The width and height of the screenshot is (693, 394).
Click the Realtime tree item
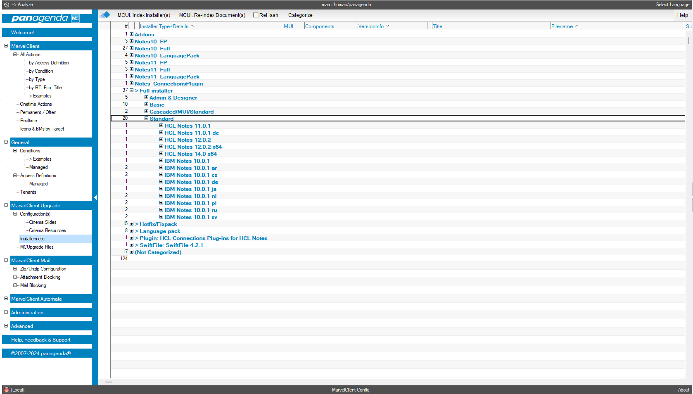[28, 121]
